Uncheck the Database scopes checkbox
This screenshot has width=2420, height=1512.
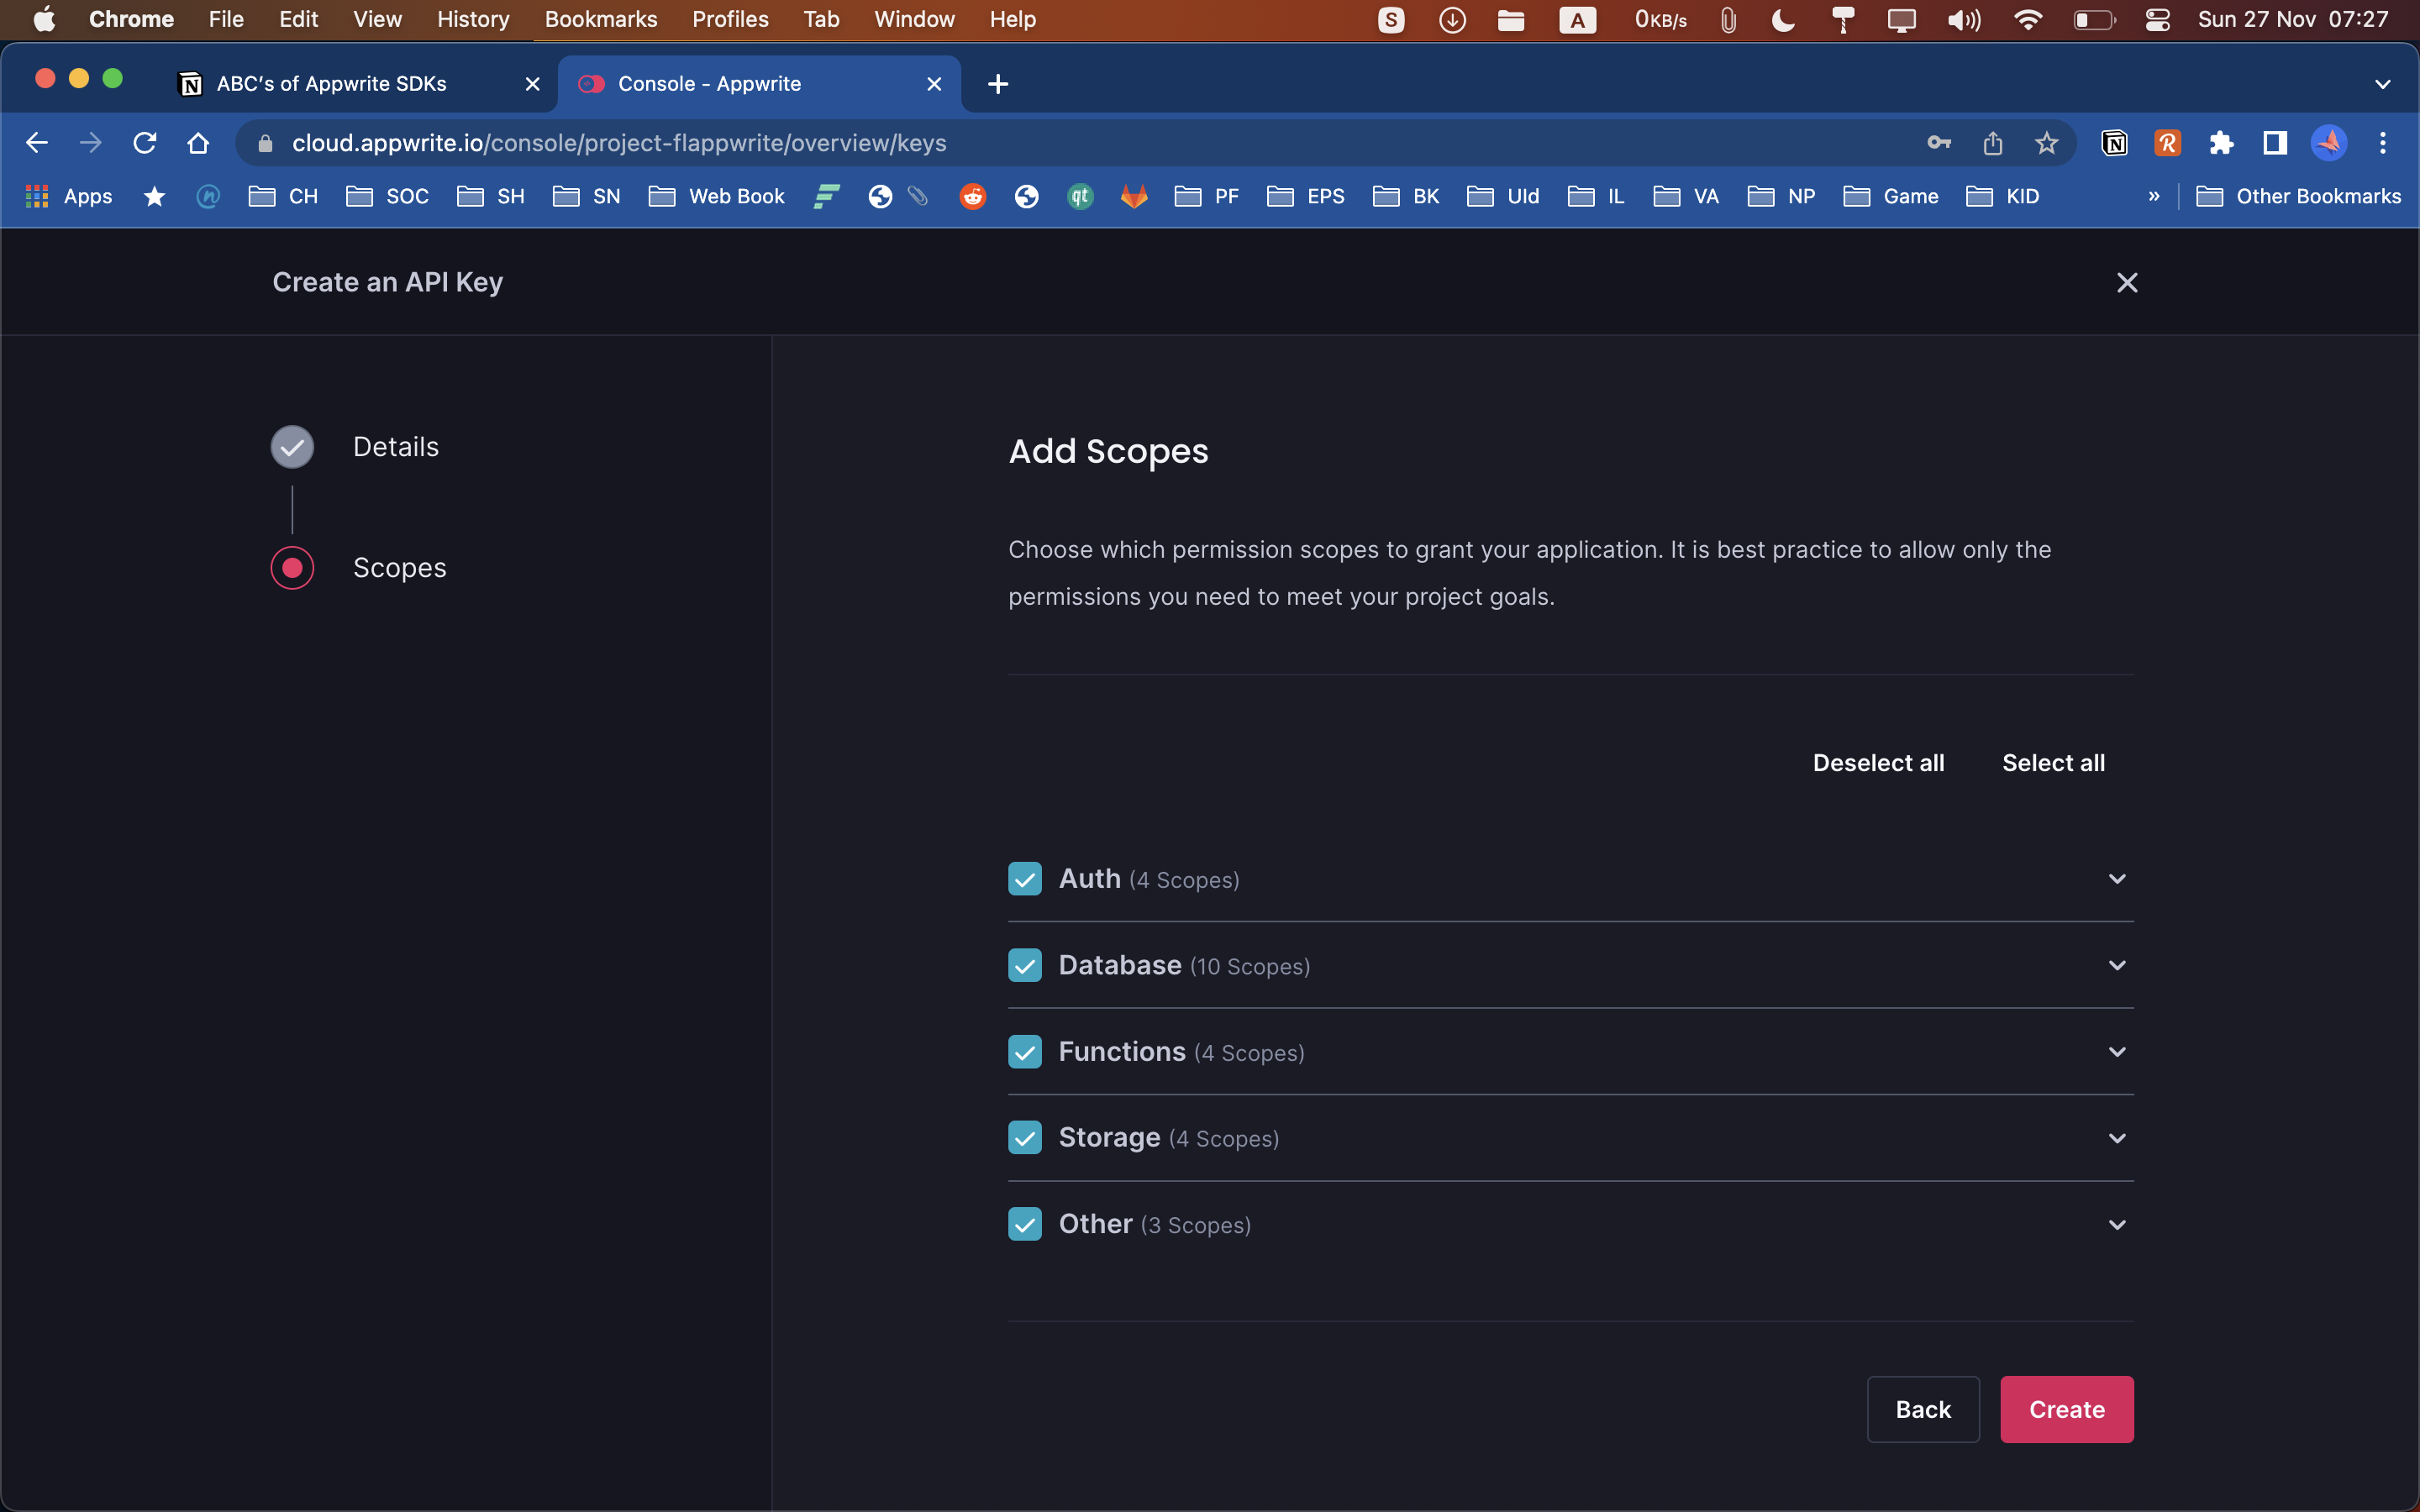point(1025,965)
